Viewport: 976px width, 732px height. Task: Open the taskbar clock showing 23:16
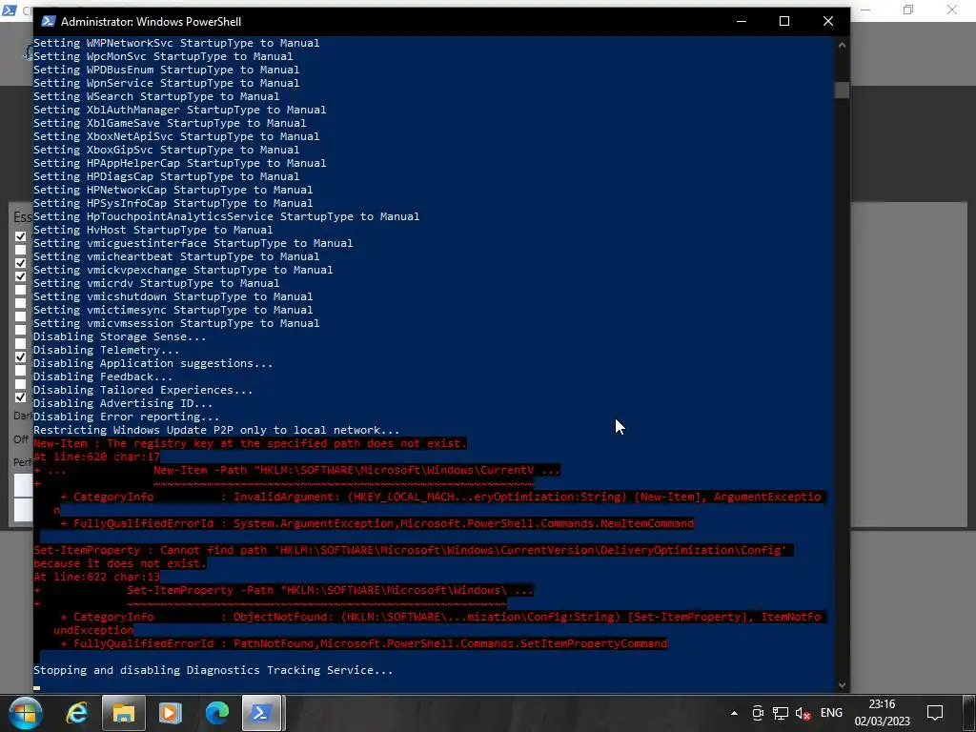tap(882, 713)
